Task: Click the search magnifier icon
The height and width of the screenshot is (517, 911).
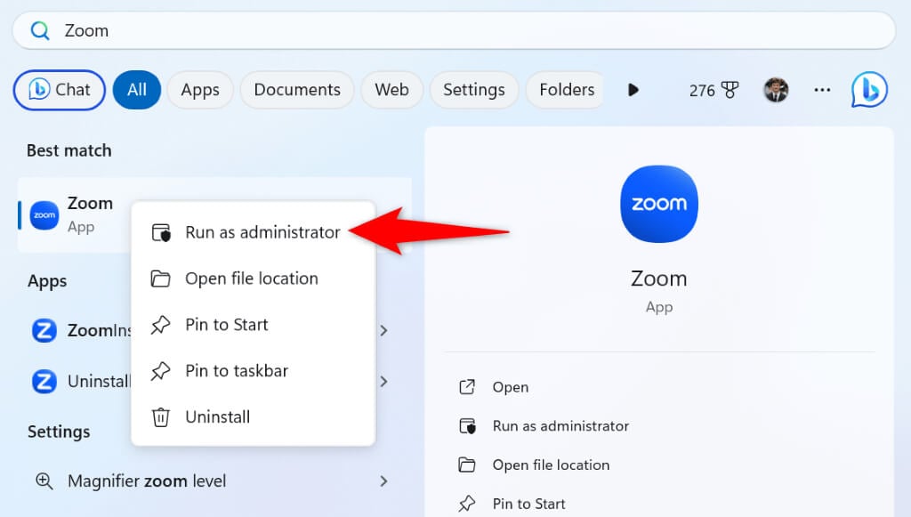Action: 40,30
